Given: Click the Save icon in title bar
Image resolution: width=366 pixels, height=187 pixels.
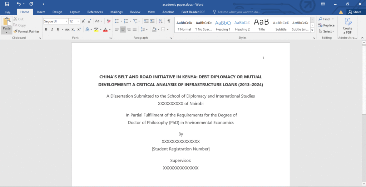Looking at the screenshot, I should point(7,4).
